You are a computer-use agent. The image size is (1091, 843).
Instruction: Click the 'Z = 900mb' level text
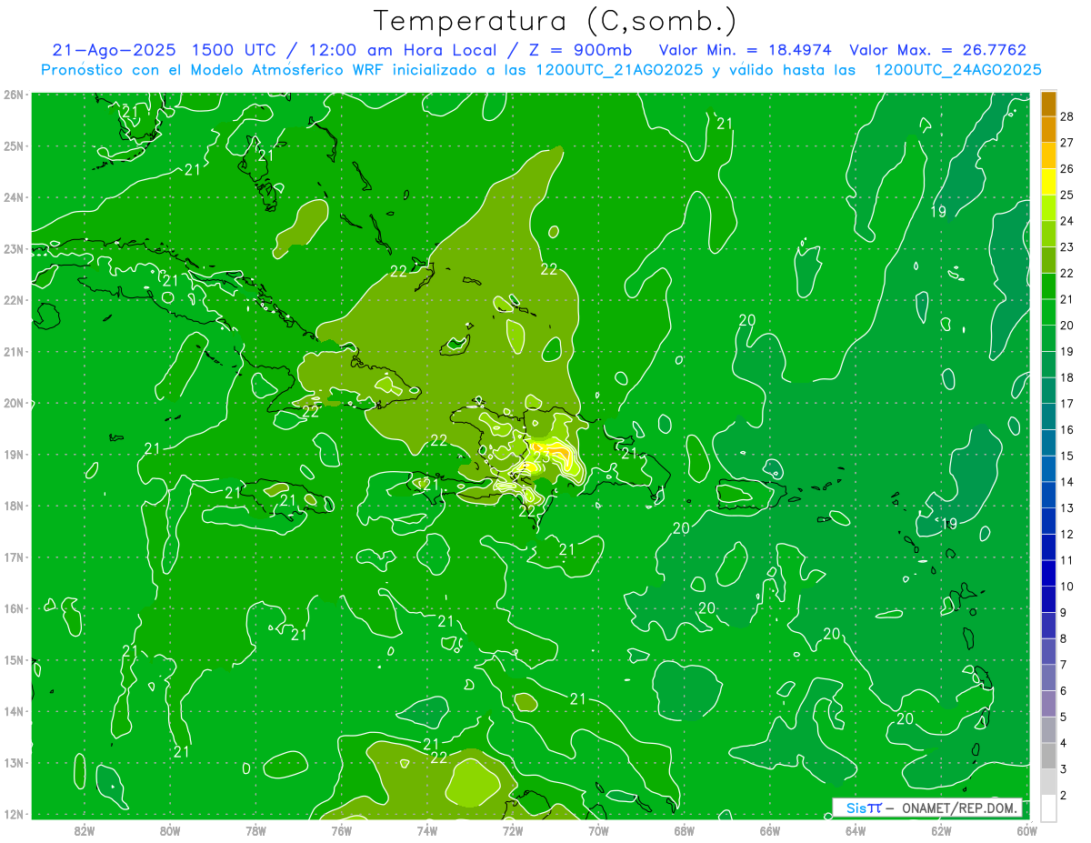[582, 50]
